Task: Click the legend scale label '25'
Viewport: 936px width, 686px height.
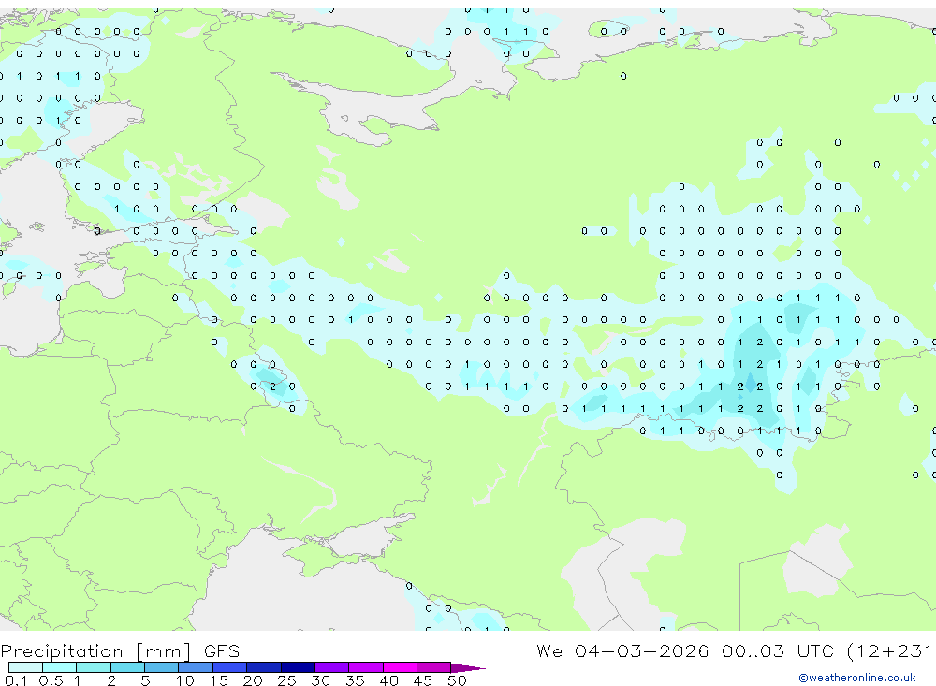Action: 286,680
